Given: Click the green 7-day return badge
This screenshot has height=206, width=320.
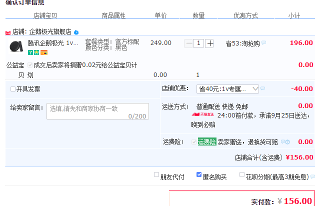Looking at the screenshot, I should pos(30,52).
